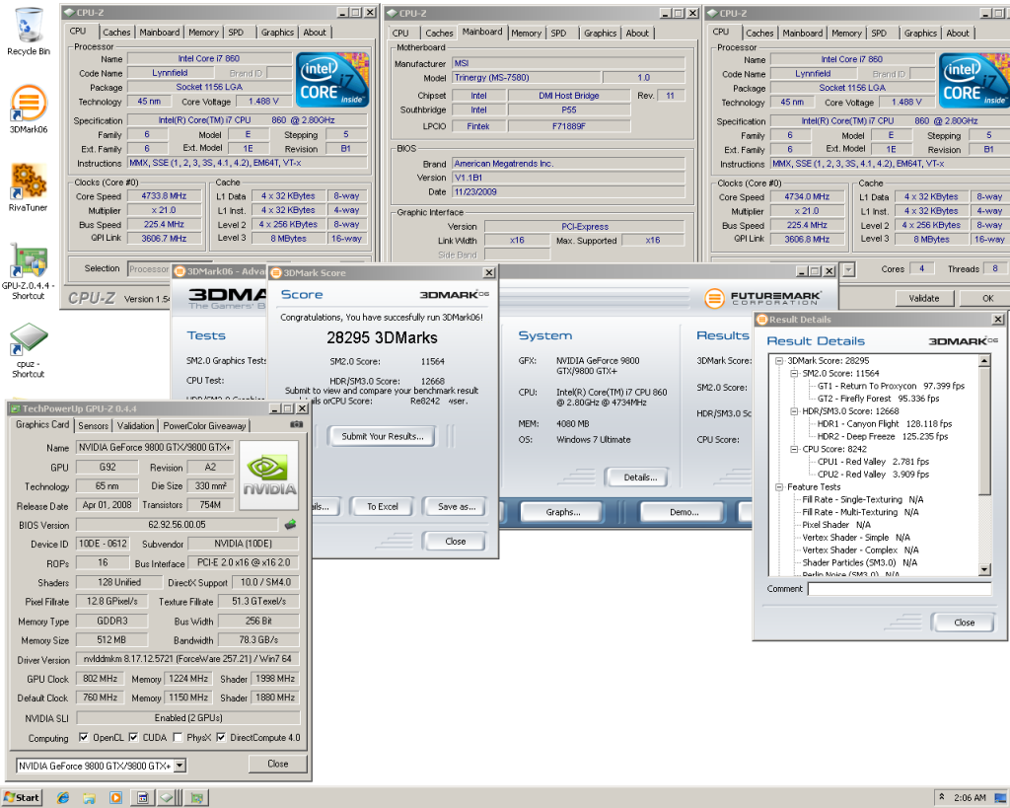
Task: Click the NVIDIA logo in GPU-Z
Action: point(269,477)
